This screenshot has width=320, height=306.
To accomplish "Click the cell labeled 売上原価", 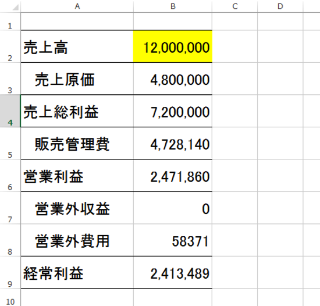I will [77, 79].
